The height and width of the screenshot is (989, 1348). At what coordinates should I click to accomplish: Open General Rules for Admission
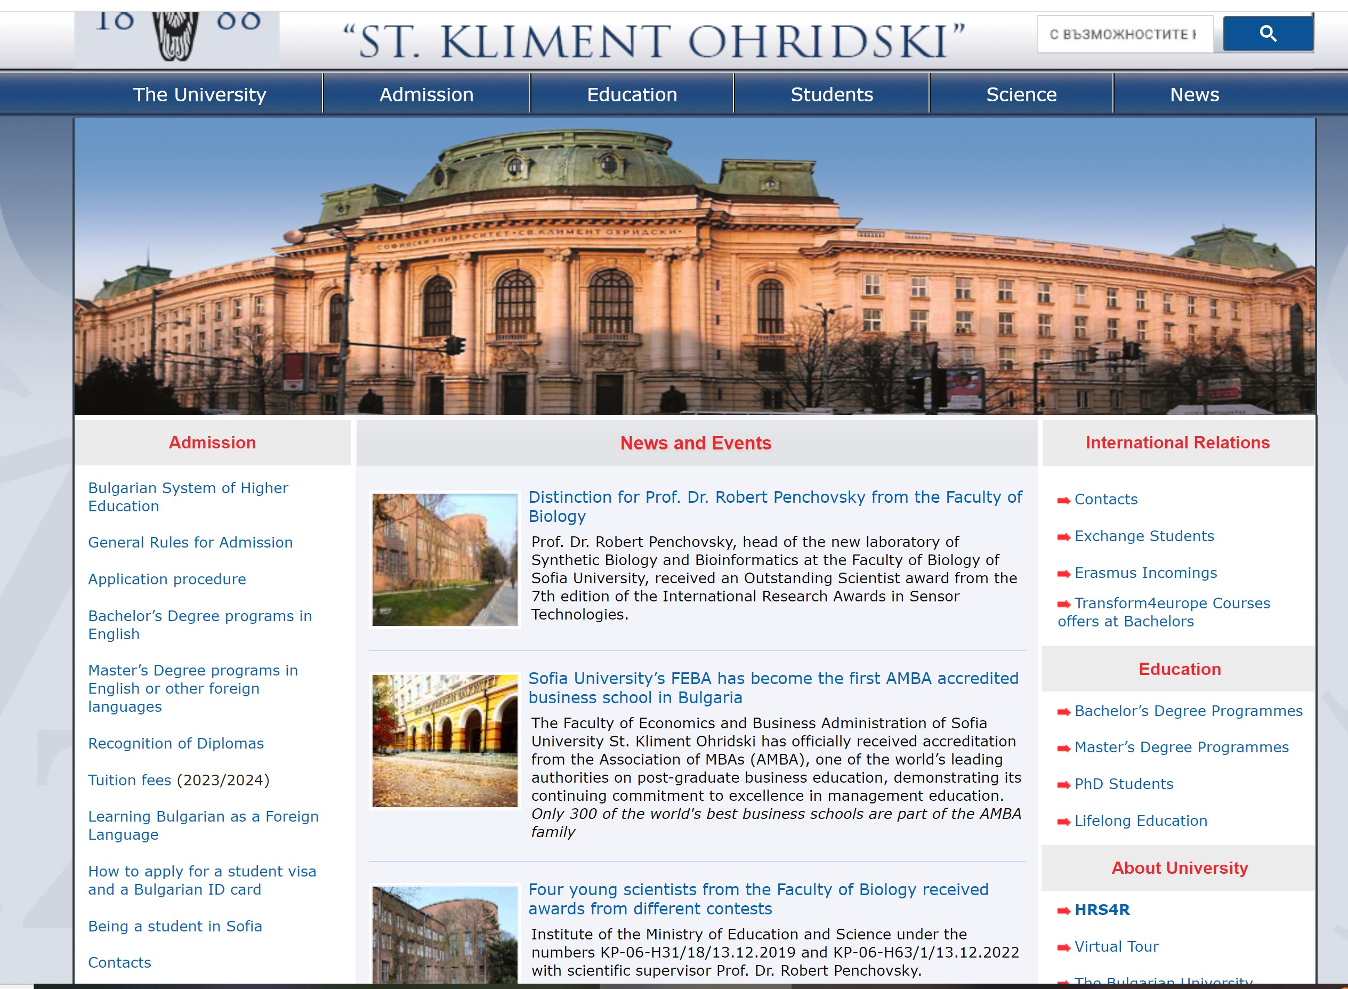(x=190, y=542)
